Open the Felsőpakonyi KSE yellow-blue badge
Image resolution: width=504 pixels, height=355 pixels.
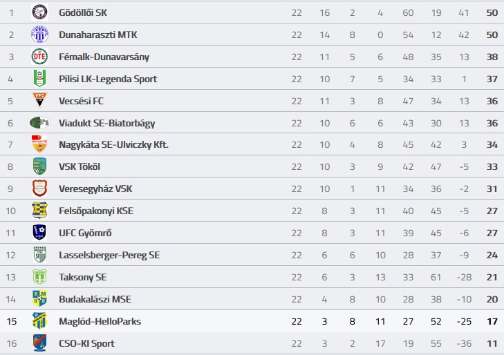point(39,211)
